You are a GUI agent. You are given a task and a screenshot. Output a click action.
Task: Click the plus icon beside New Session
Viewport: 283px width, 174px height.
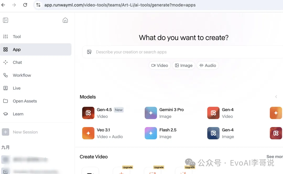click(6, 132)
